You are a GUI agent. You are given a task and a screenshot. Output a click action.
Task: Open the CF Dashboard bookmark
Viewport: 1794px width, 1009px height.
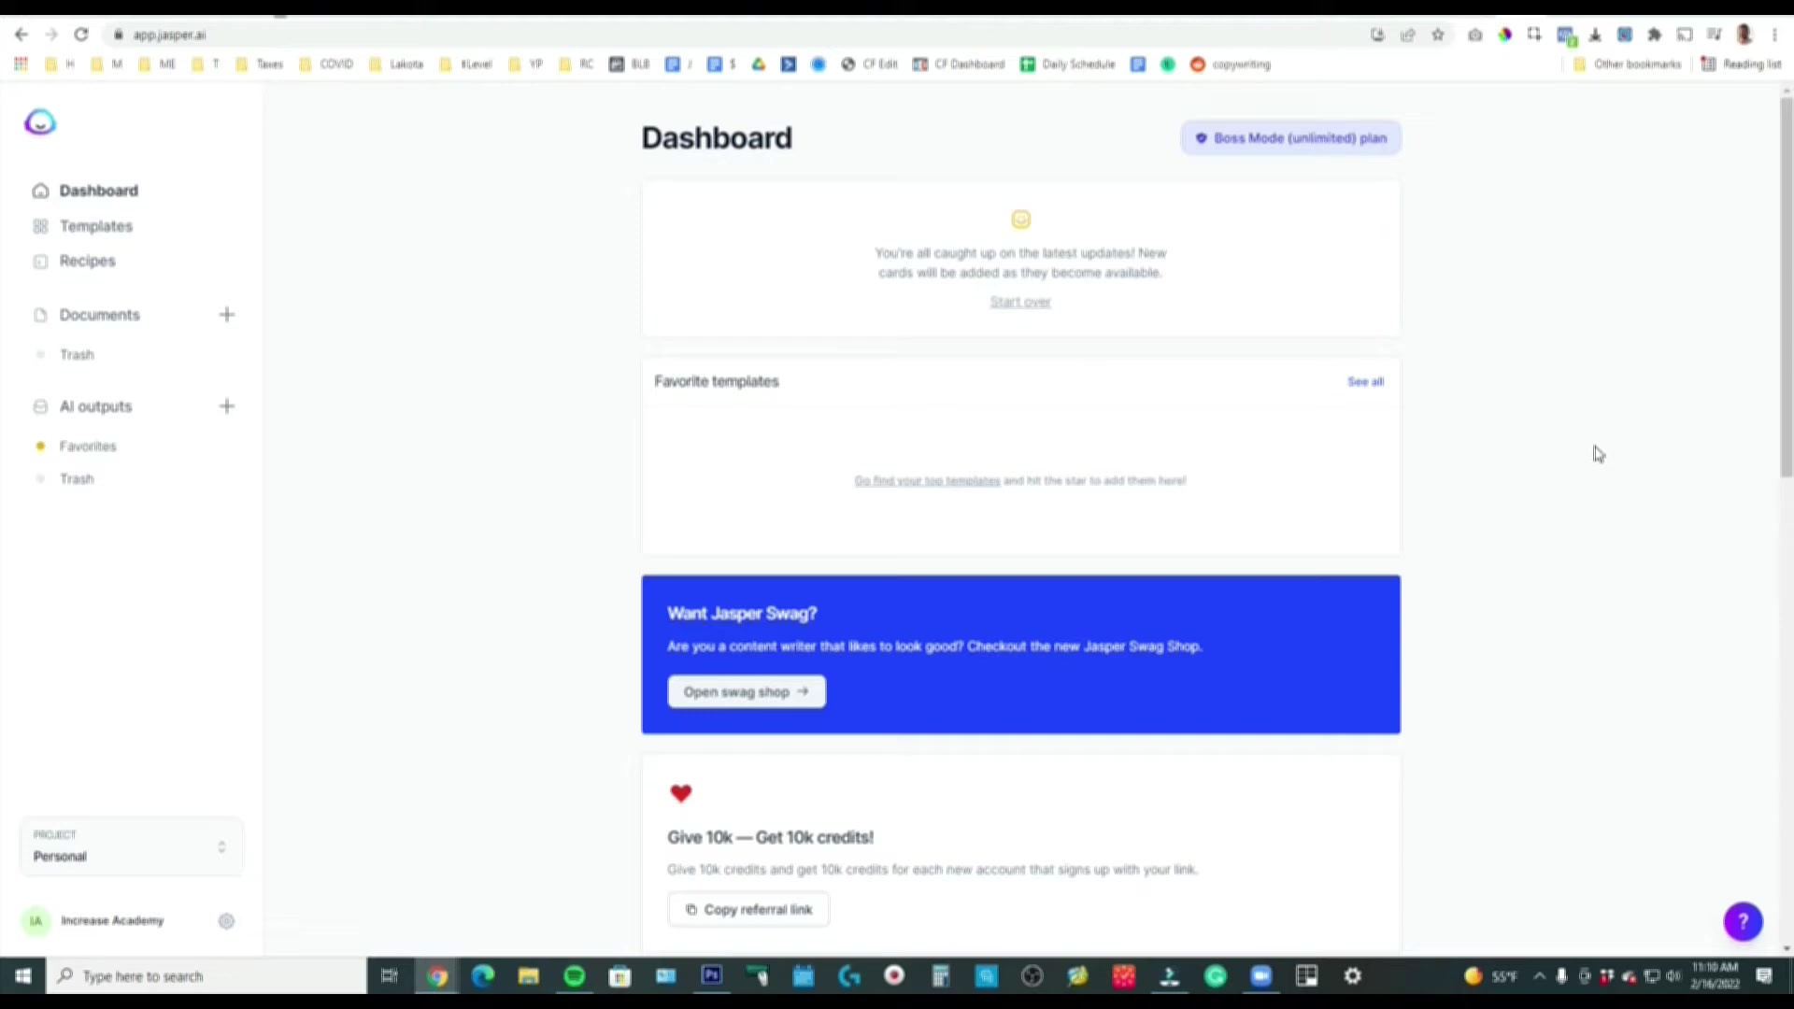959,64
